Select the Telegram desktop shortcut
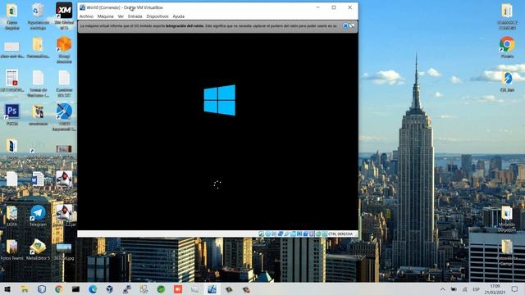Viewport: 525px width, 295px height. coord(38,216)
